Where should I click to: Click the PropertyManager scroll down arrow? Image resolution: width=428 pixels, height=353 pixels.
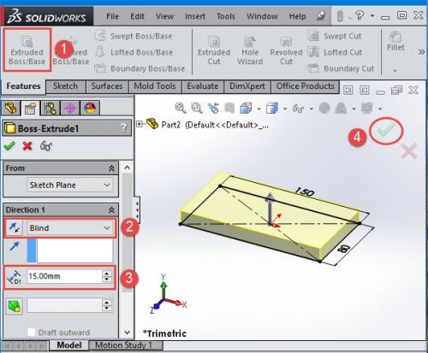point(127,332)
